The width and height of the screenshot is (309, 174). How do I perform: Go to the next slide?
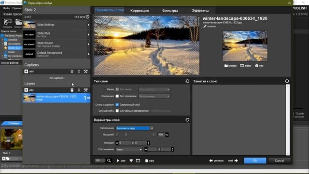[233, 160]
